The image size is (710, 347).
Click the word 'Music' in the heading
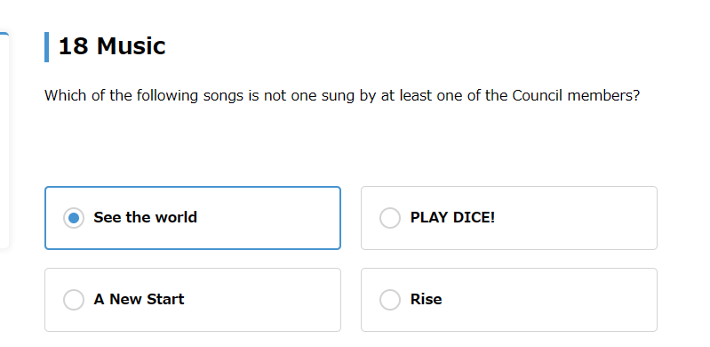click(x=131, y=46)
